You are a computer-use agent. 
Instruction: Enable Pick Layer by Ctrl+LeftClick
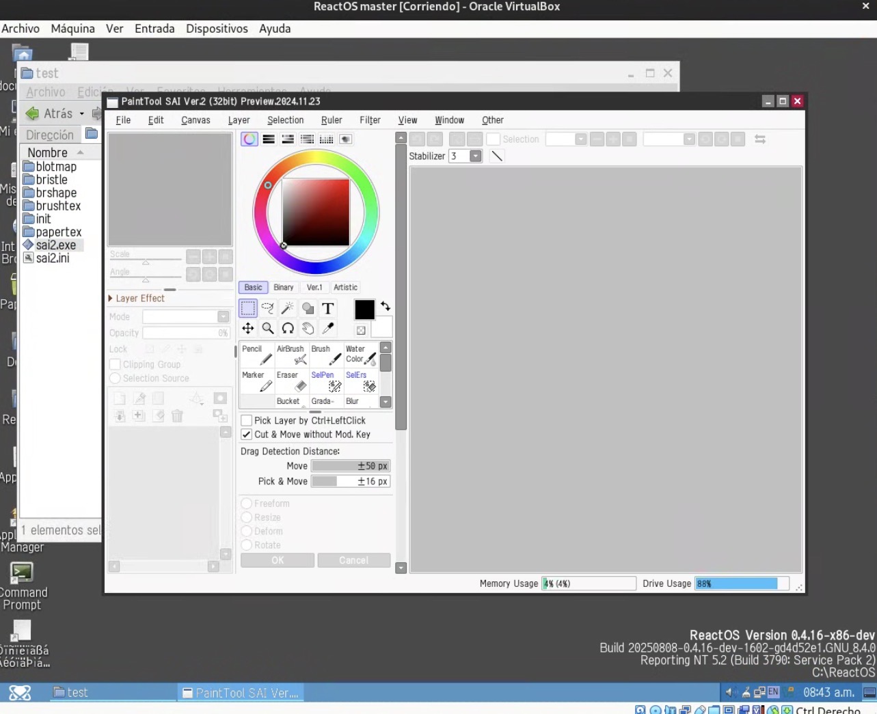(247, 421)
